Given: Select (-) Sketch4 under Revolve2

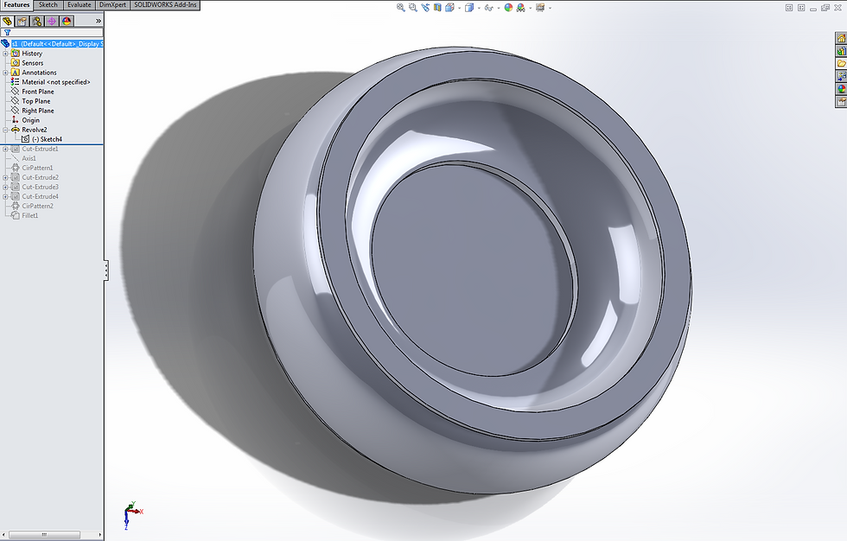Looking at the screenshot, I should click(x=47, y=139).
